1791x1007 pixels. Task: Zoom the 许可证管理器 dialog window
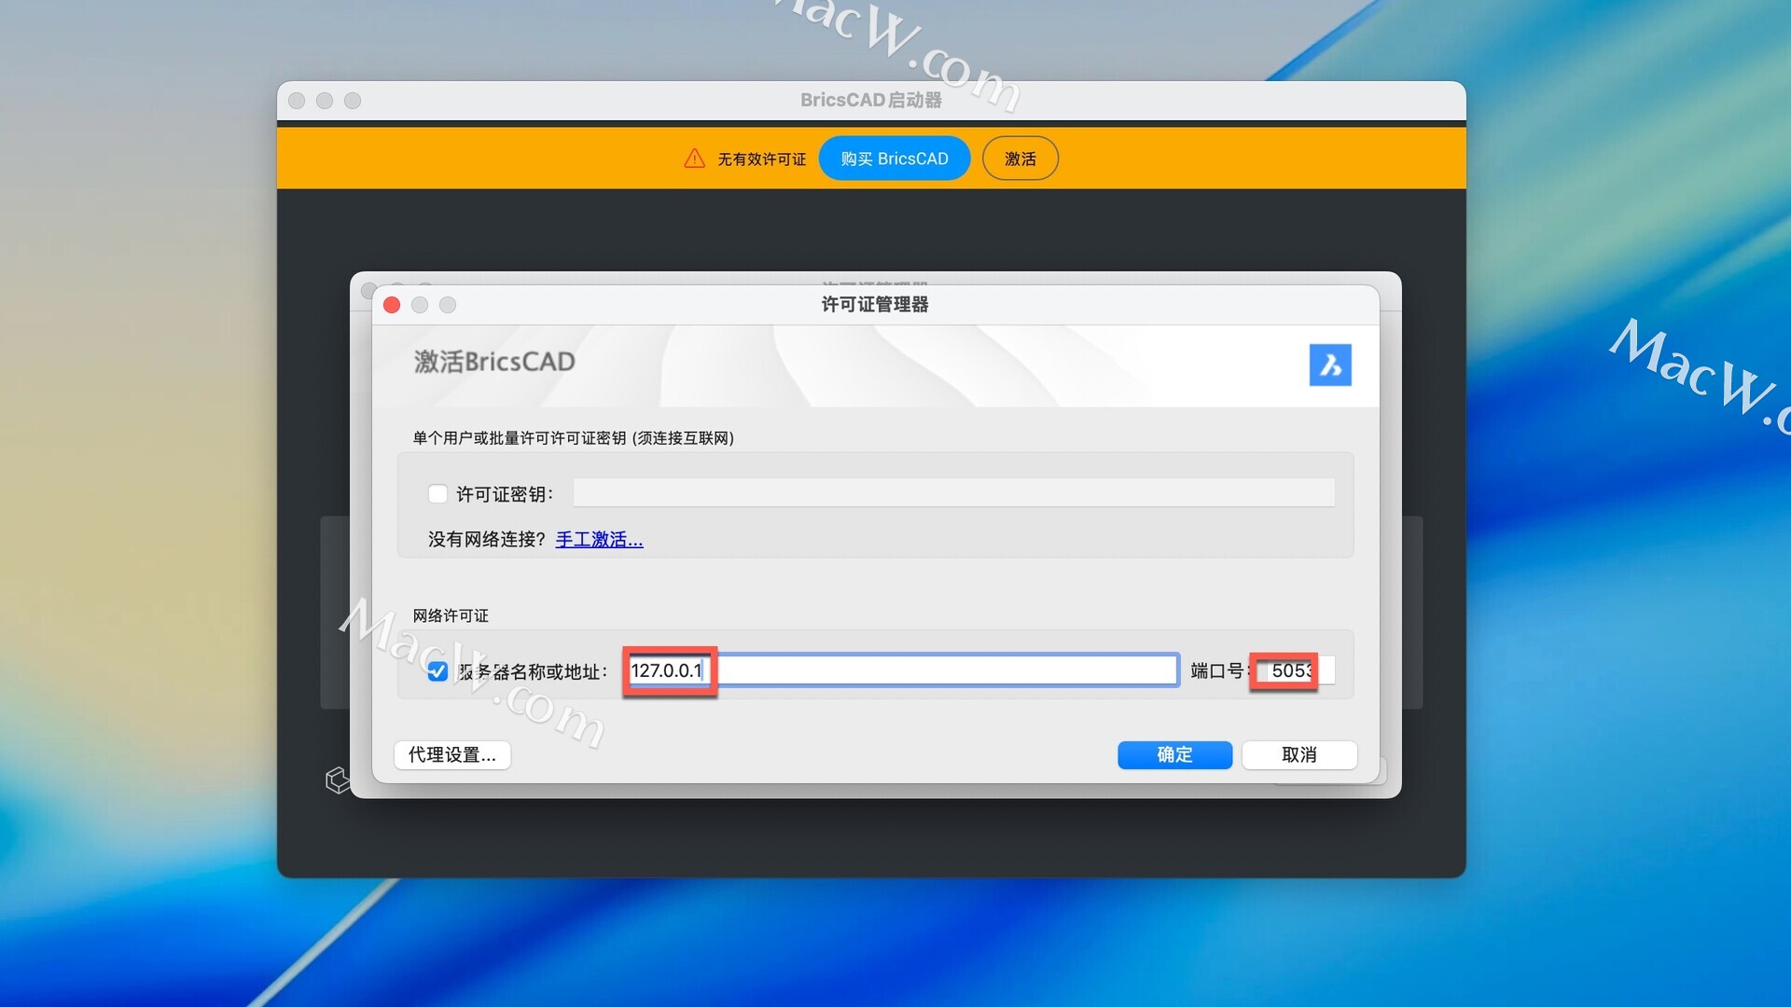tap(448, 305)
